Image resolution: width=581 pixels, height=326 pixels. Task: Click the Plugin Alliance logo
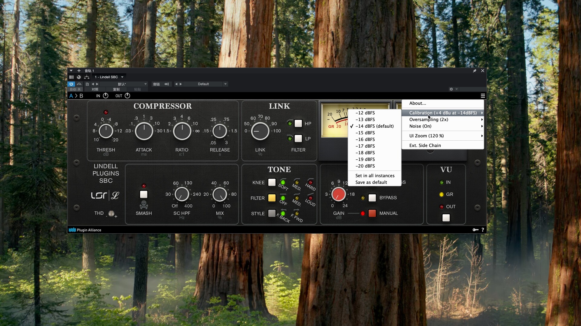(85, 230)
